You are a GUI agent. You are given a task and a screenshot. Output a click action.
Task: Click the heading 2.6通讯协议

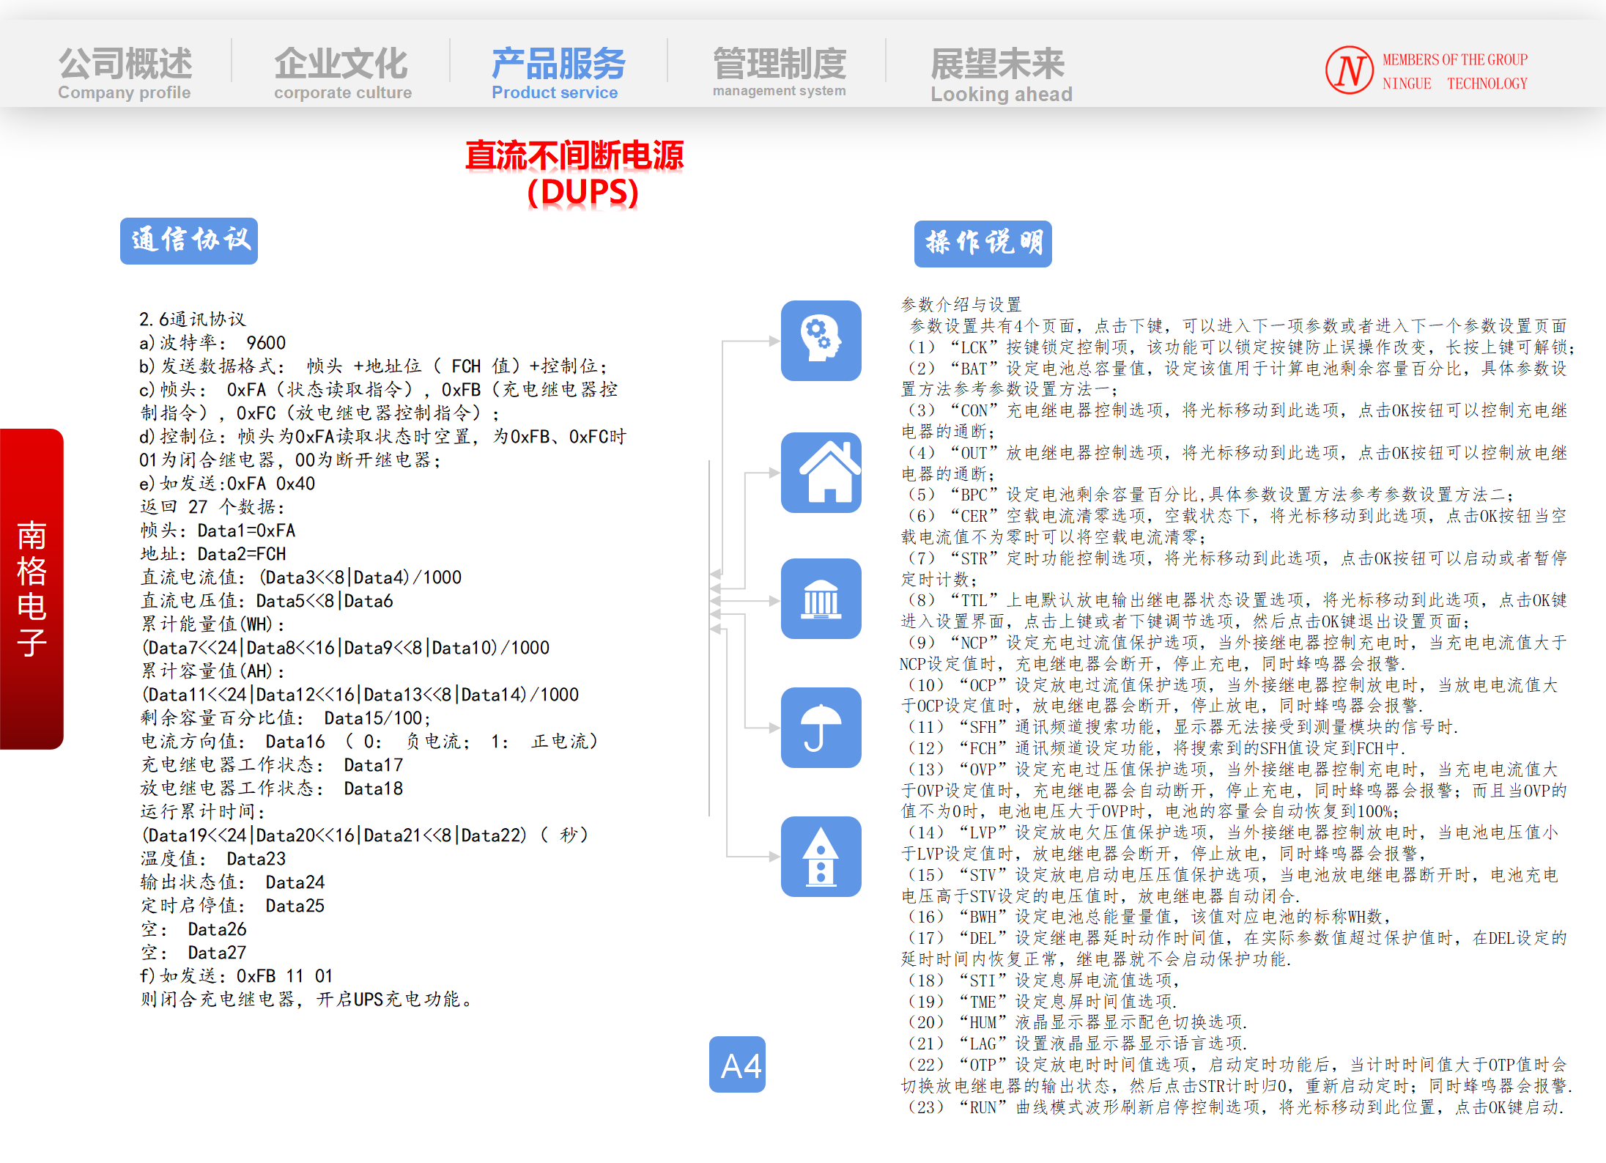(193, 320)
